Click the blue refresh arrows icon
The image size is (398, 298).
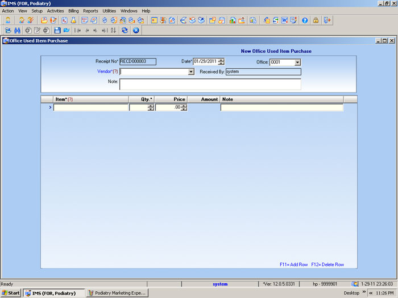[125, 31]
